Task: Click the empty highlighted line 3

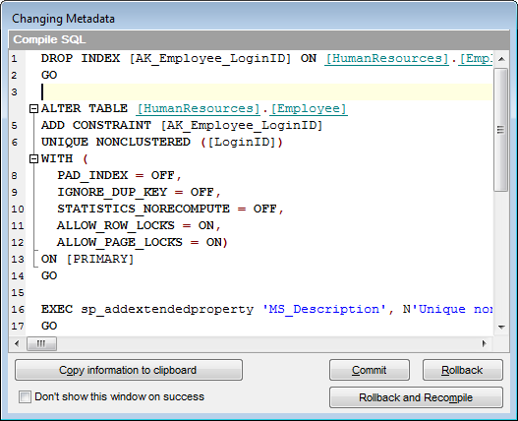Action: click(266, 91)
